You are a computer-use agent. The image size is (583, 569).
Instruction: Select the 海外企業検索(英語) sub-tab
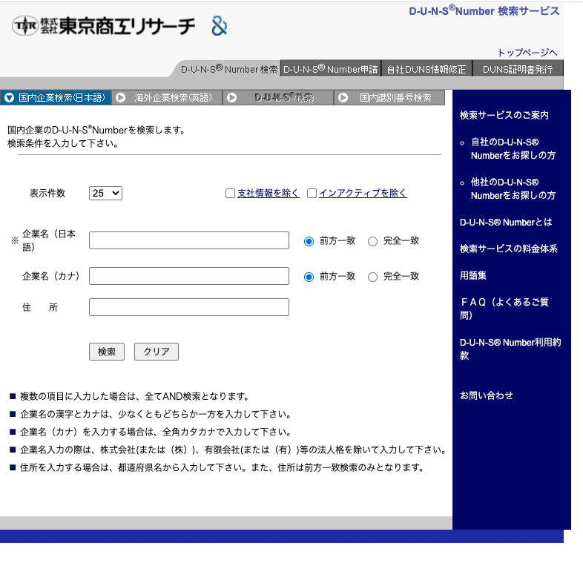click(x=167, y=97)
